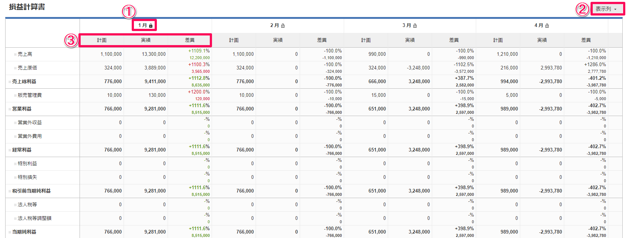This screenshot has height=238, width=629.
Task: Select the 3月 month header text
Action: [x=407, y=25]
